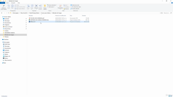The image size is (173, 97).
Task: Collapse the ribbon with the chevron
Action: pos(170,3)
